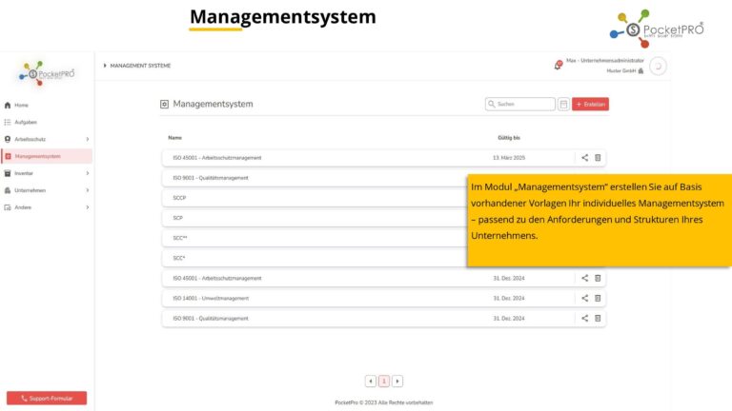Expand the Andere sidebar section
The width and height of the screenshot is (732, 411).
87,207
